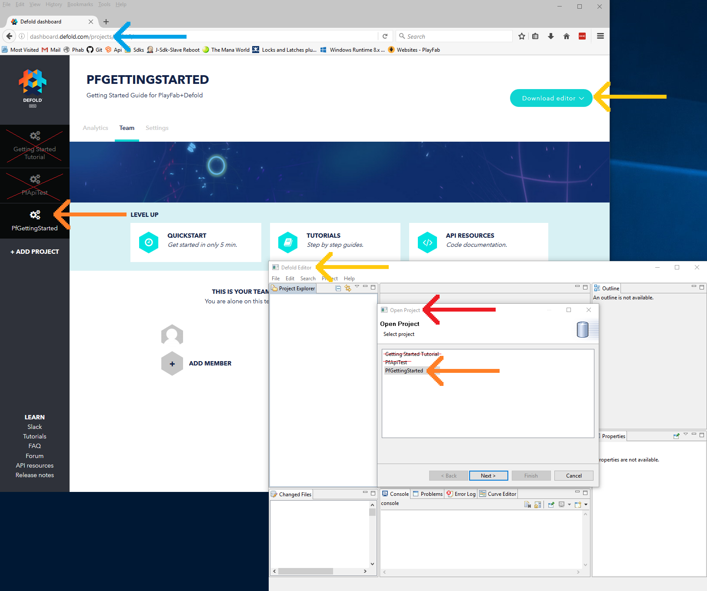Image resolution: width=707 pixels, height=591 pixels.
Task: Open the Defold Editor File menu
Action: (x=276, y=279)
